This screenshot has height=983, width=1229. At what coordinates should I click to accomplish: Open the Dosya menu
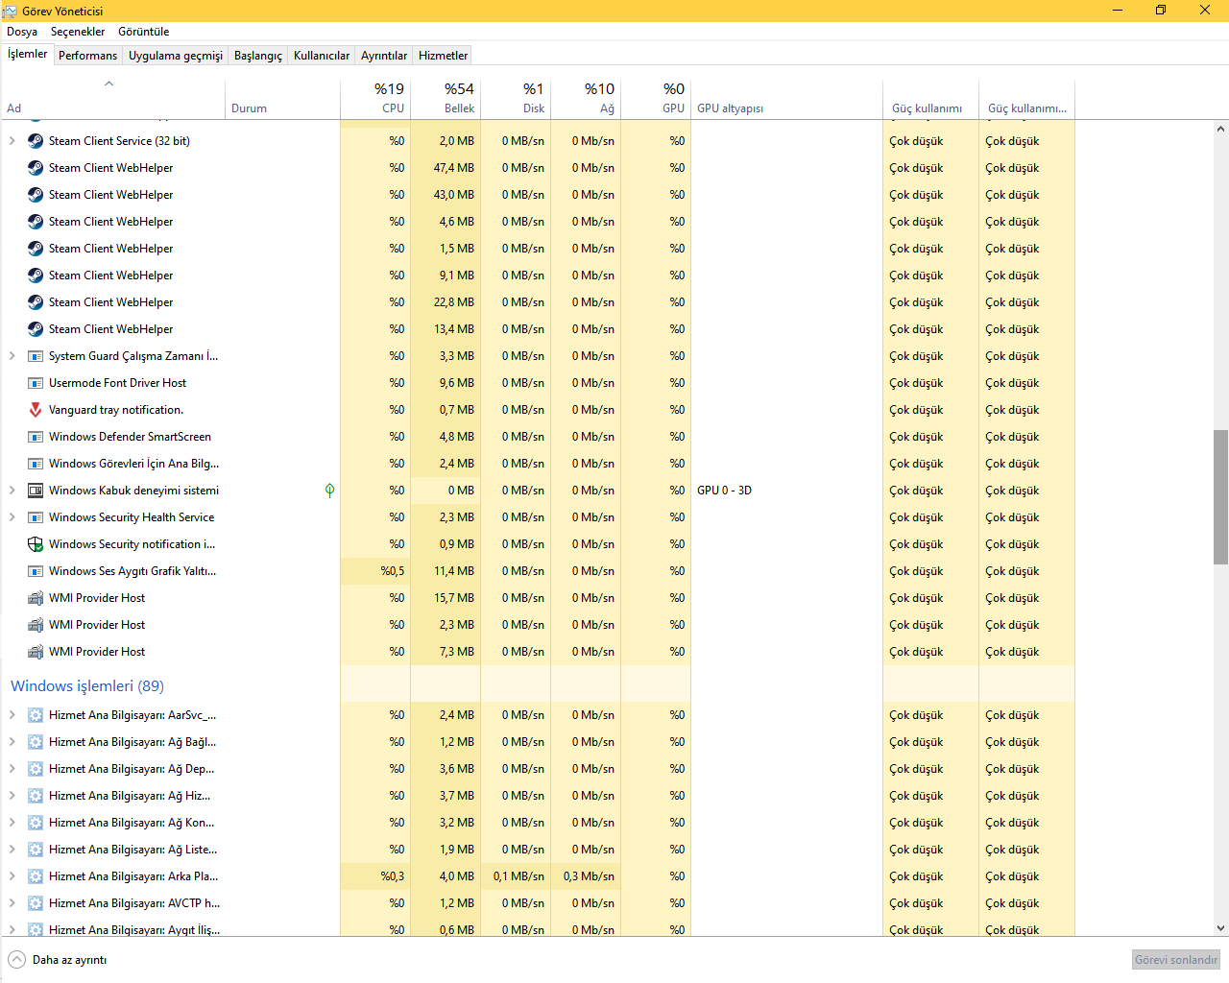point(22,32)
